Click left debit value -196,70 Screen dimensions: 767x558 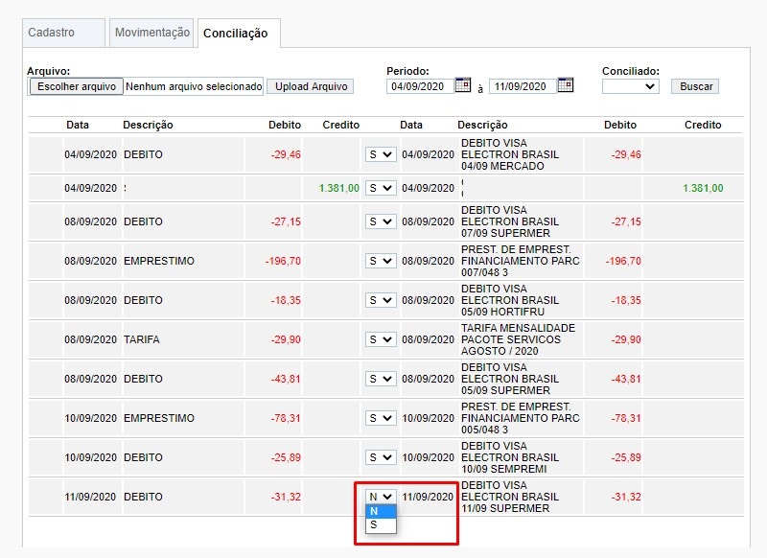pyautogui.click(x=283, y=261)
